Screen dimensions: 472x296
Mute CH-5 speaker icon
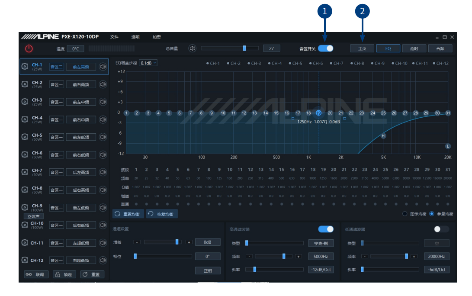pos(103,137)
